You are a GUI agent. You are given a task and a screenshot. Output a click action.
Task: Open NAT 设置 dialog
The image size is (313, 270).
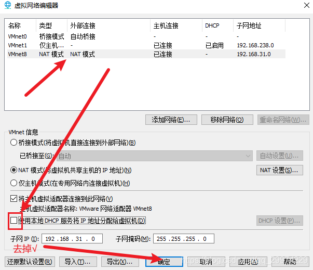click(280, 170)
